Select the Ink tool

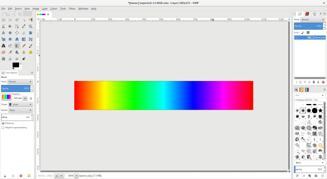click(x=17, y=52)
